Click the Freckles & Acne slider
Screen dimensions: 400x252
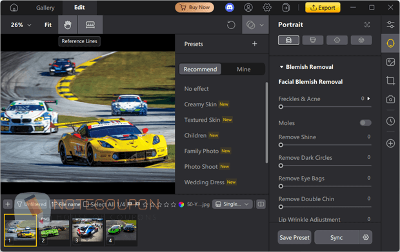point(325,107)
